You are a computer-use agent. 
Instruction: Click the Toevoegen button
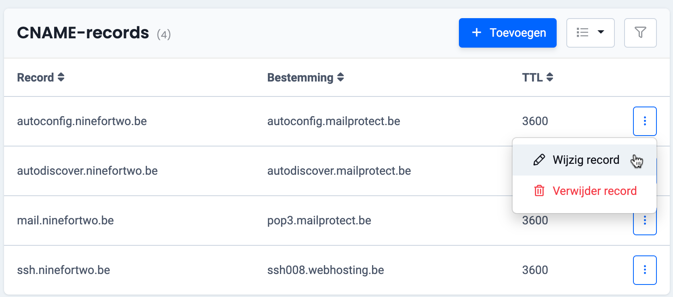click(507, 33)
